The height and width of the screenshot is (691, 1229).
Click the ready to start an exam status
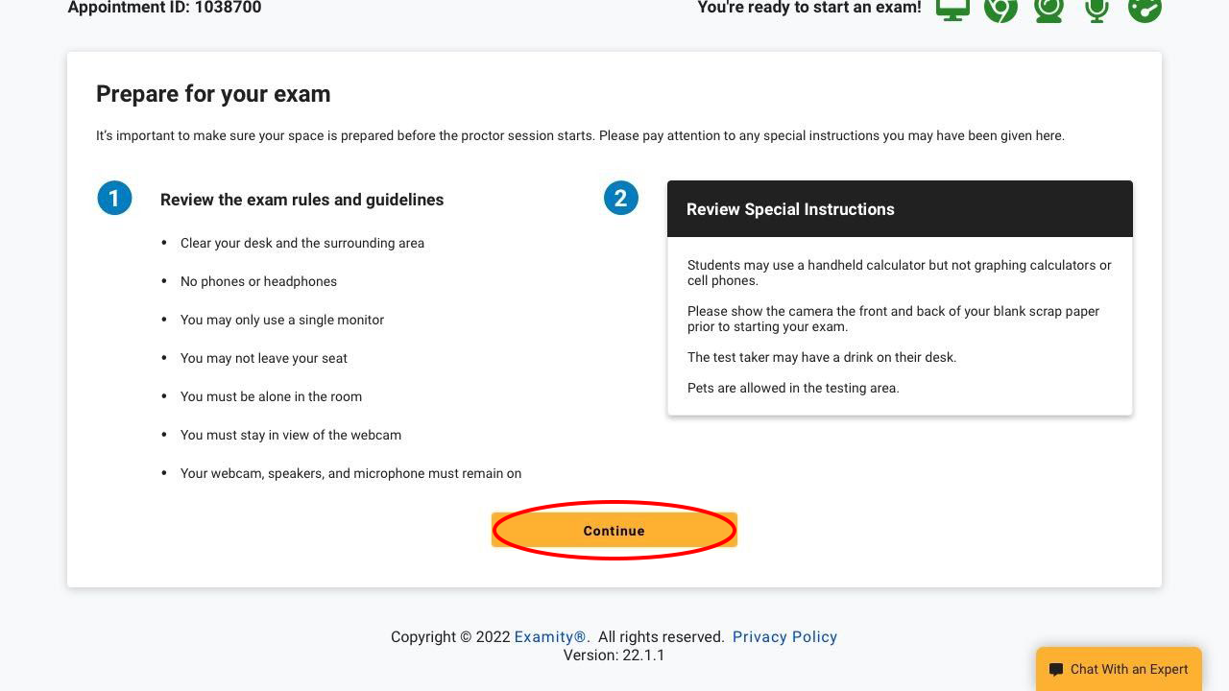[809, 8]
